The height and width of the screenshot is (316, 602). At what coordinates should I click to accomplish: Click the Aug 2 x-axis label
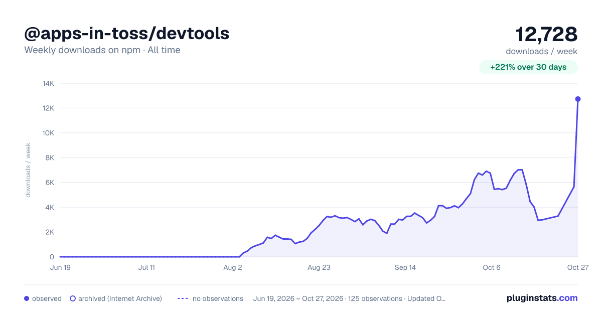(x=233, y=267)
